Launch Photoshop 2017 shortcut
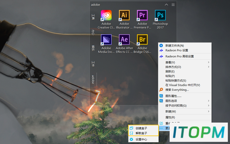Image resolution: width=230 pixels, height=144 pixels. pyautogui.click(x=160, y=19)
